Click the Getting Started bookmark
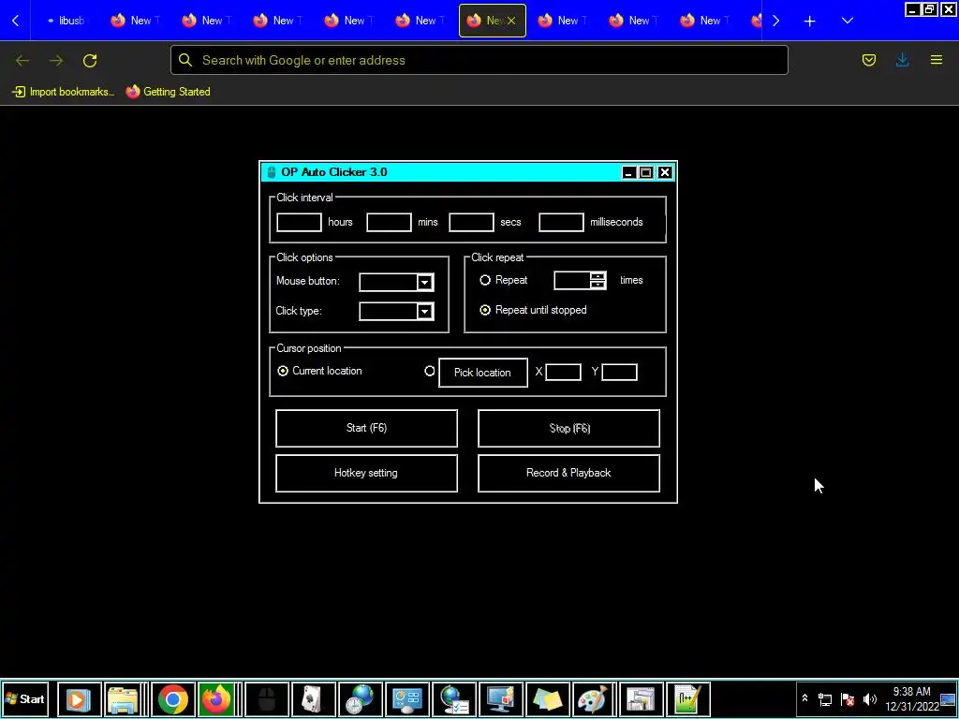 pyautogui.click(x=169, y=92)
